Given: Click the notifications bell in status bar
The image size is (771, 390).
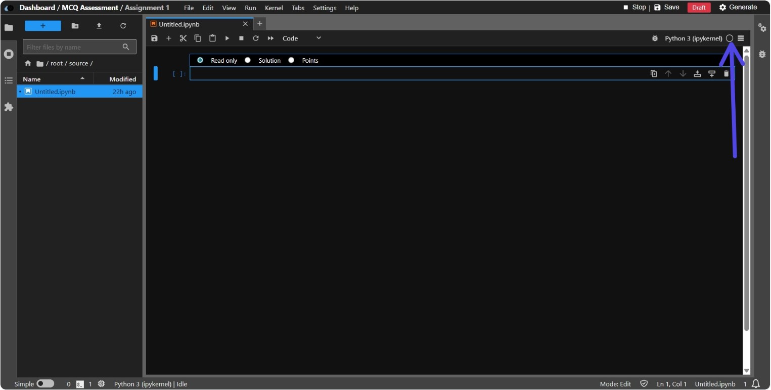Looking at the screenshot, I should 756,383.
